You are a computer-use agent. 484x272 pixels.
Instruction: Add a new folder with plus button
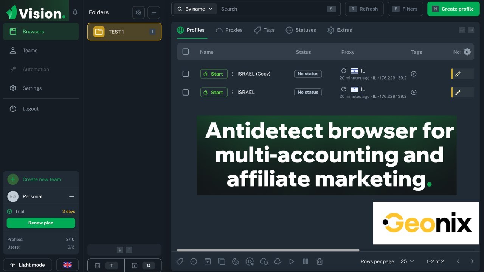[x=154, y=12]
